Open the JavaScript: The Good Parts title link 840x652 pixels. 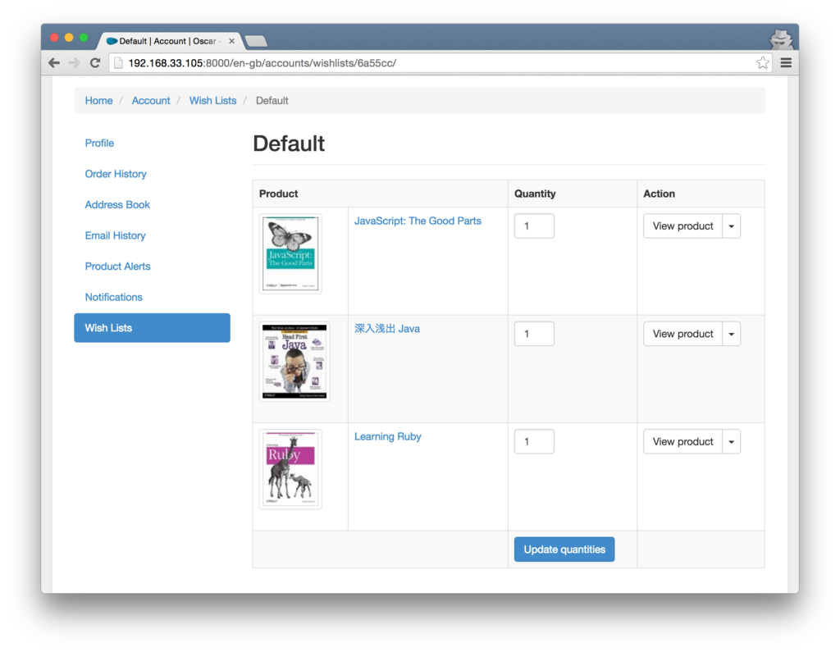pyautogui.click(x=418, y=221)
